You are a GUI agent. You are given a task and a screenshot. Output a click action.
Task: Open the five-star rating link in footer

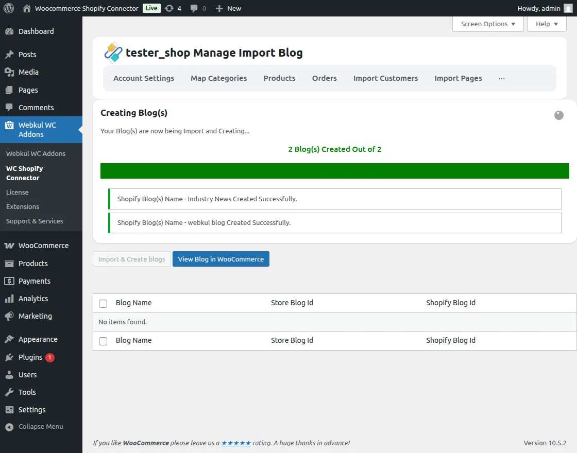click(x=236, y=443)
